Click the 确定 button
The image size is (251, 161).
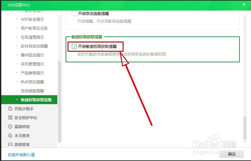coord(232,154)
